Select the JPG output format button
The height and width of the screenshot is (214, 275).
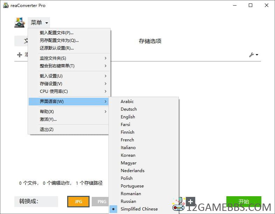pos(78,201)
